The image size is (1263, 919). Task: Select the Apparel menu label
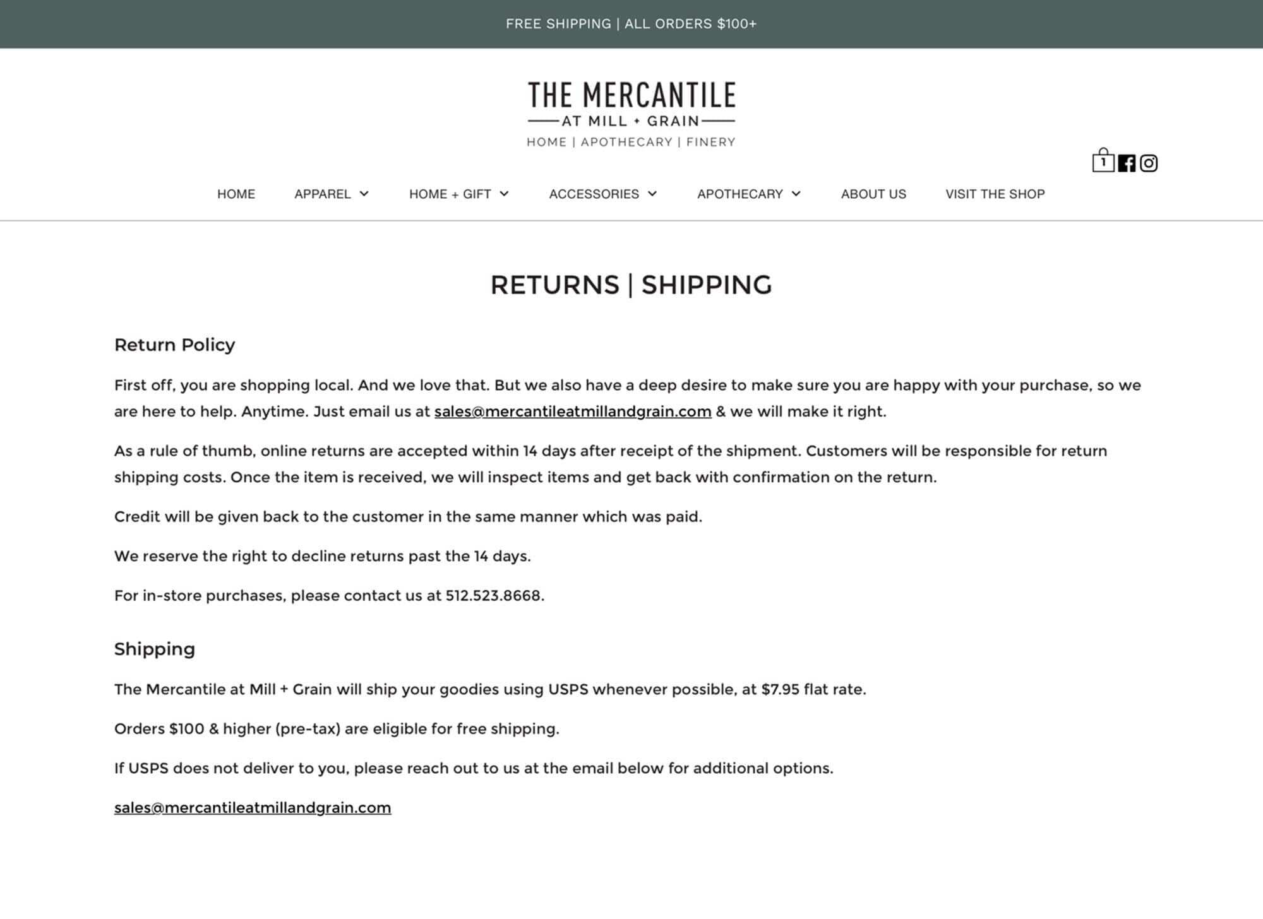[x=322, y=194]
